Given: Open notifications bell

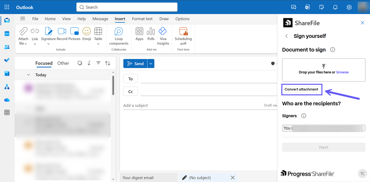Looking at the screenshot, I should coord(335,7).
